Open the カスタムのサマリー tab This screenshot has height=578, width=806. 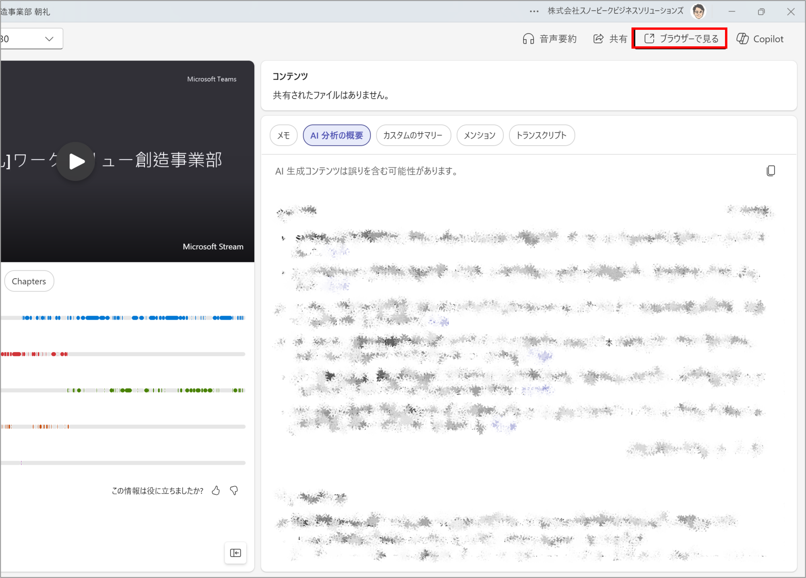[413, 135]
